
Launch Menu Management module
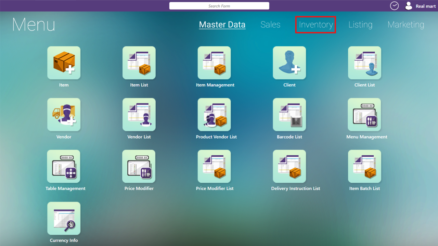(364, 115)
